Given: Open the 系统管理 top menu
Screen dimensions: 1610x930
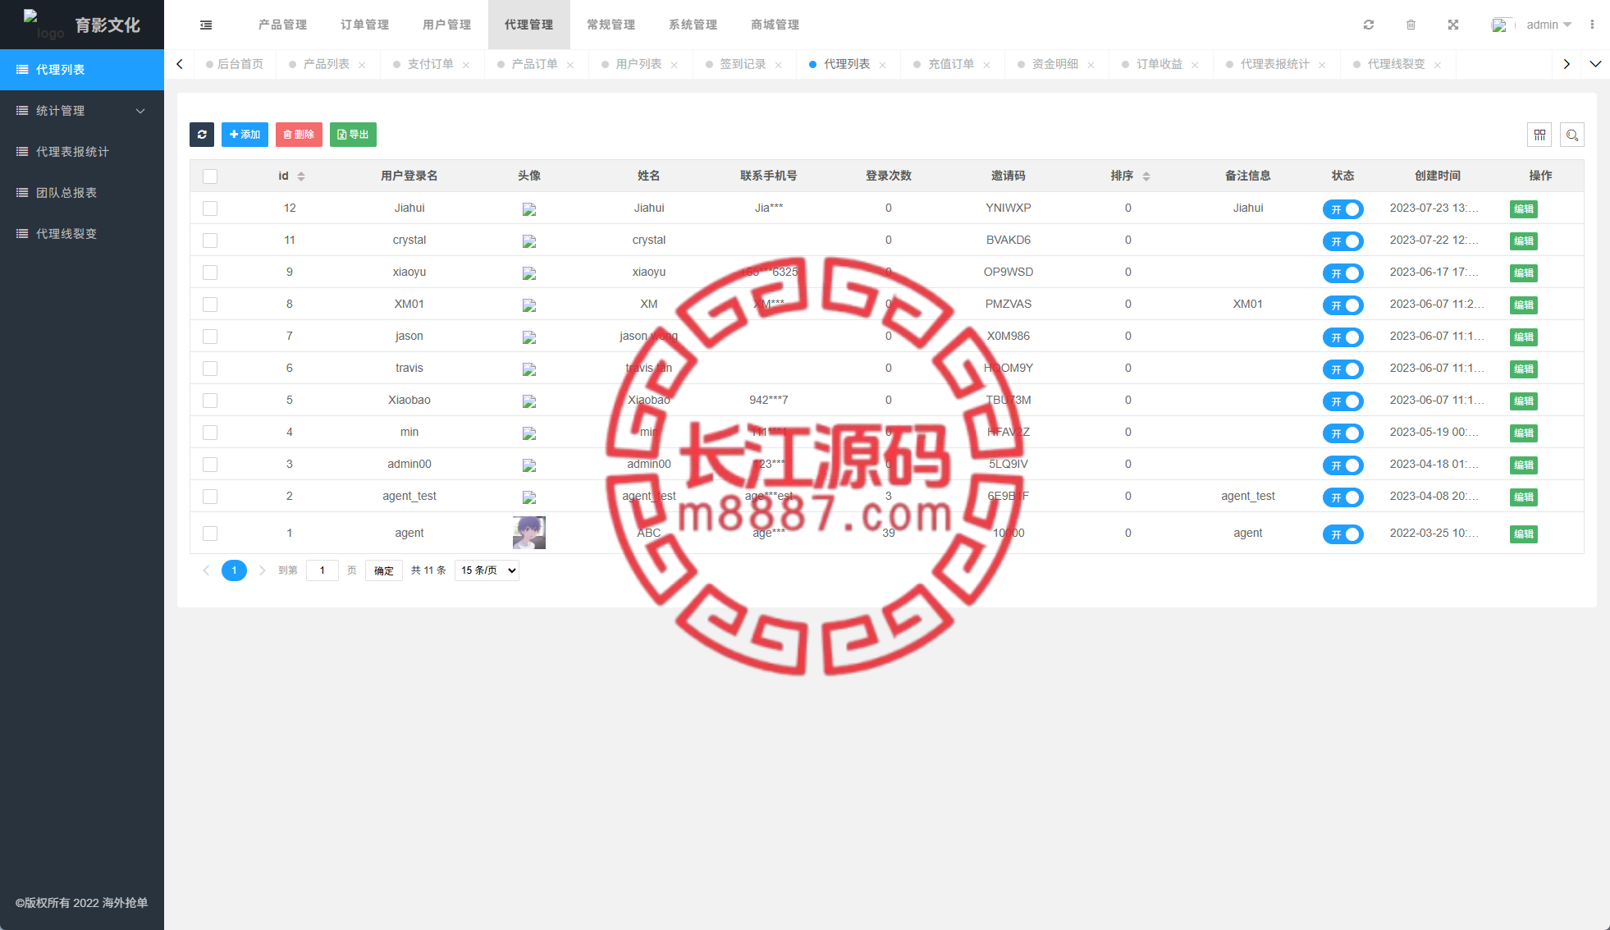Looking at the screenshot, I should [693, 25].
